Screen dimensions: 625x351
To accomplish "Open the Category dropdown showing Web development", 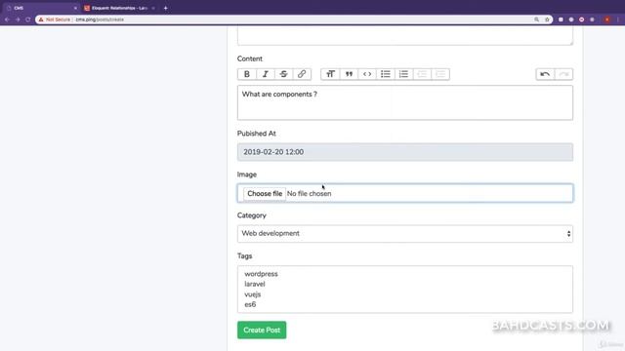I will (x=405, y=234).
